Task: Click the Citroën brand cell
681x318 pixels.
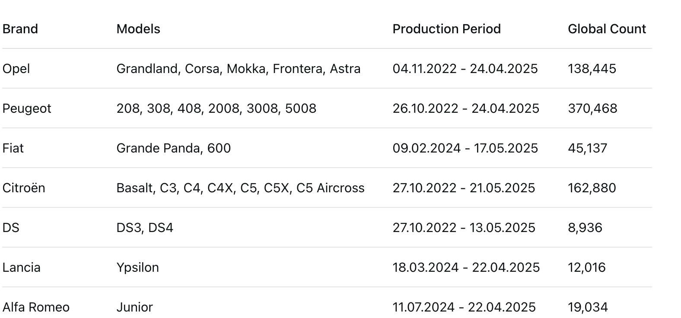Action: [24, 188]
